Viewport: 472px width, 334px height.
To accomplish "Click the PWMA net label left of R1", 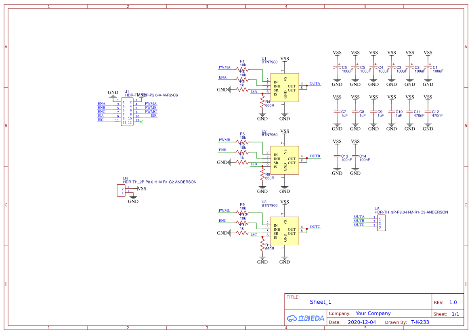I will (x=224, y=67).
